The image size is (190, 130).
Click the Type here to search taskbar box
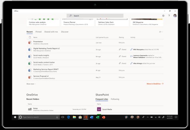pos(39,117)
